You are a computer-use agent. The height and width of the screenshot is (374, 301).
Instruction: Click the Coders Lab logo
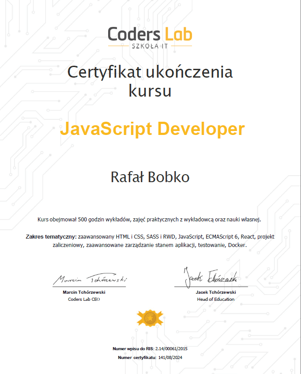150,37
